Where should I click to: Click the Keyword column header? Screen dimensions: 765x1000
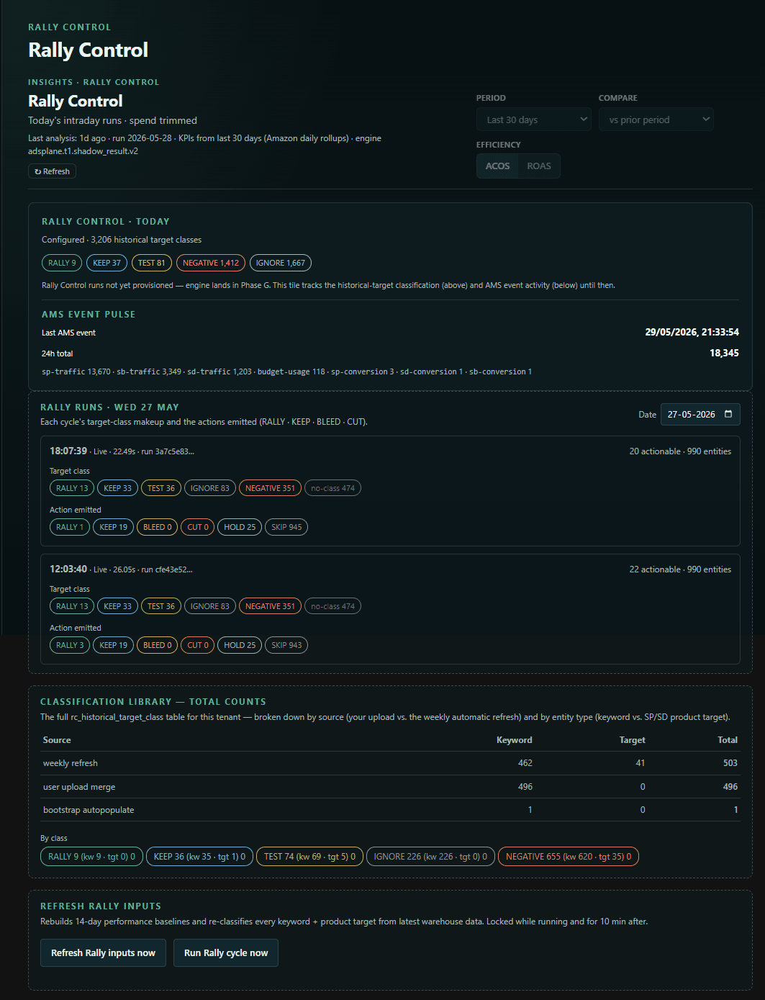click(x=515, y=740)
